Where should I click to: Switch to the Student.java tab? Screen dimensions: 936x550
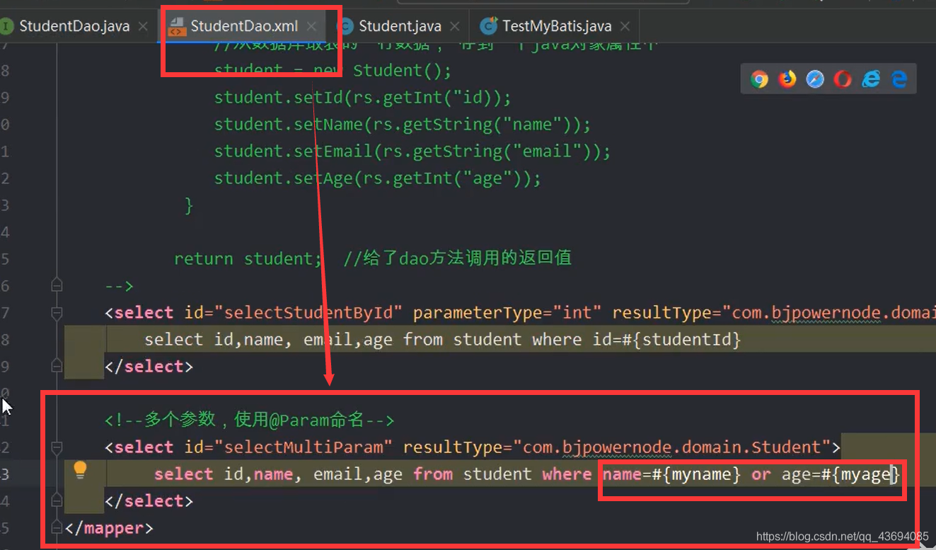pyautogui.click(x=400, y=26)
